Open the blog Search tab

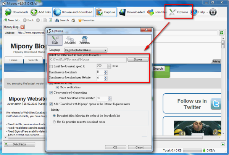click(33, 60)
